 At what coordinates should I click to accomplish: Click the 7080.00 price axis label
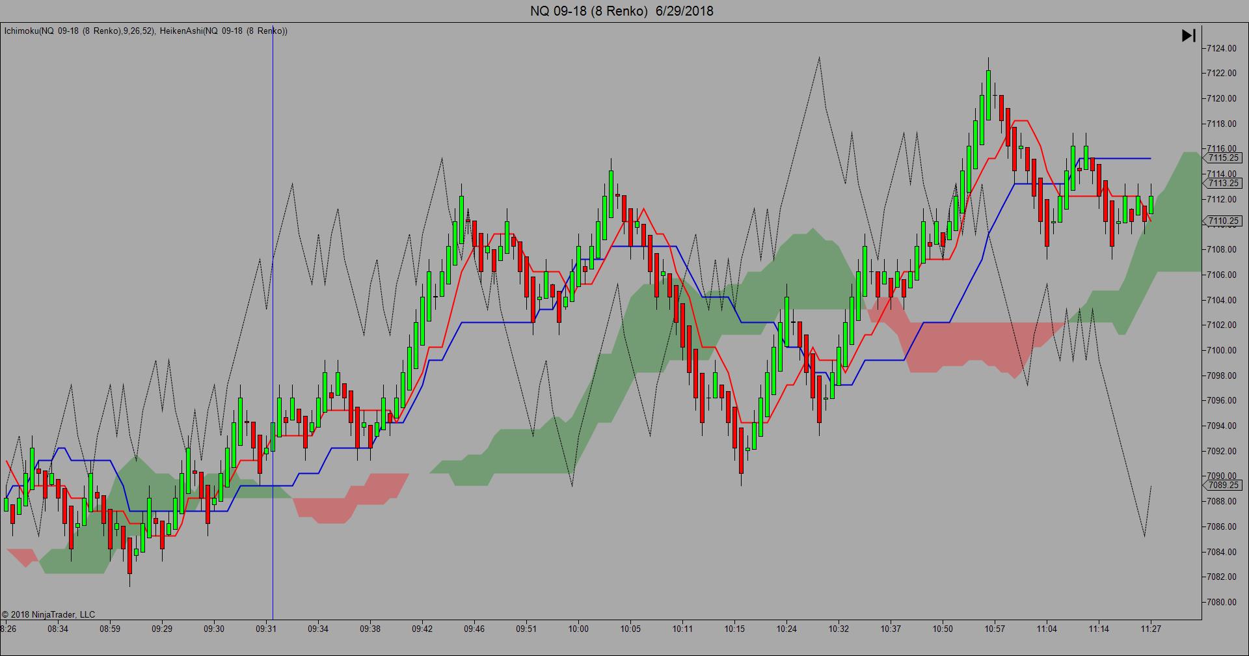pos(1222,602)
